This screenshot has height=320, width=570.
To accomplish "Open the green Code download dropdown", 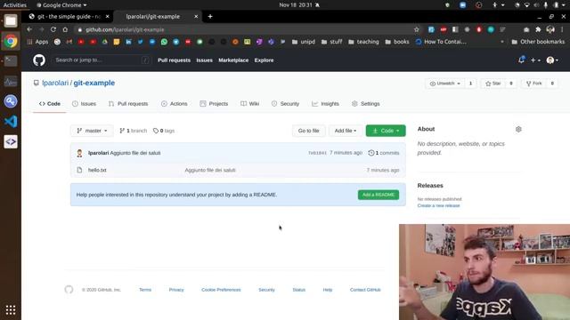I will (x=386, y=131).
